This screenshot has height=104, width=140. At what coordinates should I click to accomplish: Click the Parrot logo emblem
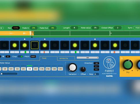click(109, 63)
